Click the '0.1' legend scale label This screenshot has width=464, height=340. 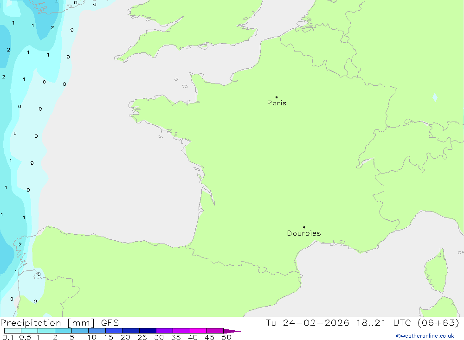pyautogui.click(x=8, y=337)
